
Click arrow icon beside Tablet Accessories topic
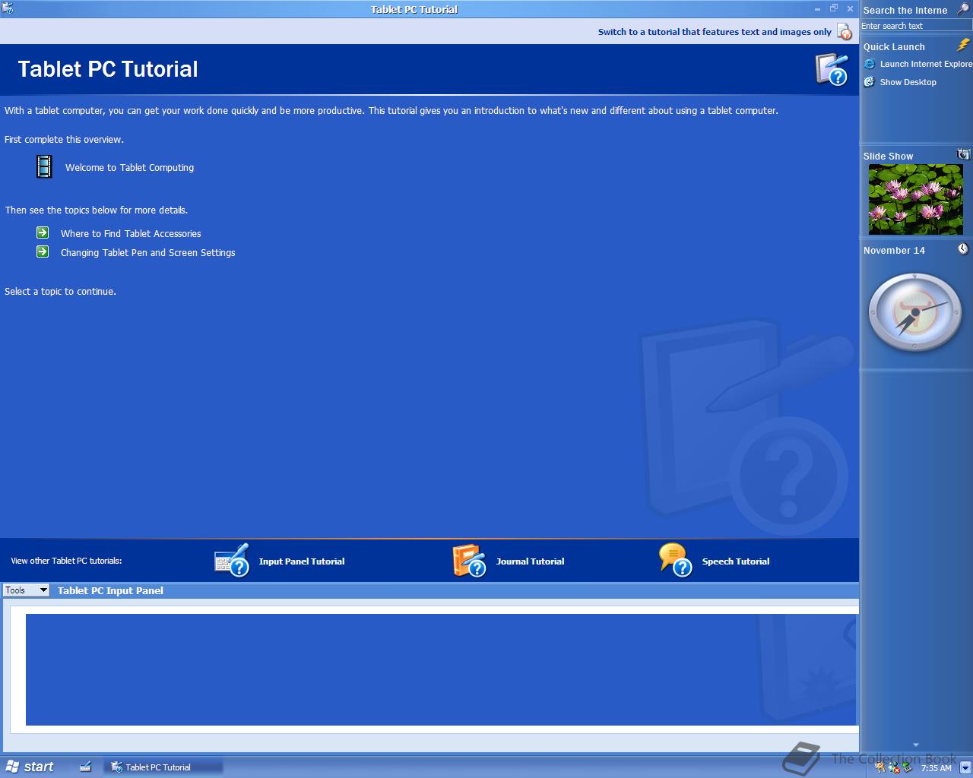(x=43, y=232)
